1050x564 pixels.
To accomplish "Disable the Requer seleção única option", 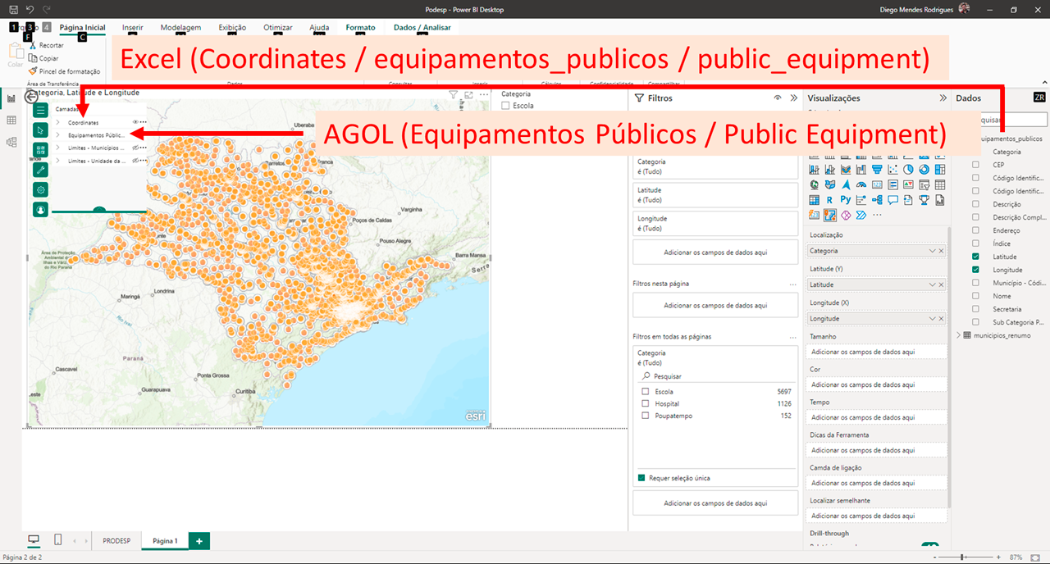I will [x=641, y=477].
